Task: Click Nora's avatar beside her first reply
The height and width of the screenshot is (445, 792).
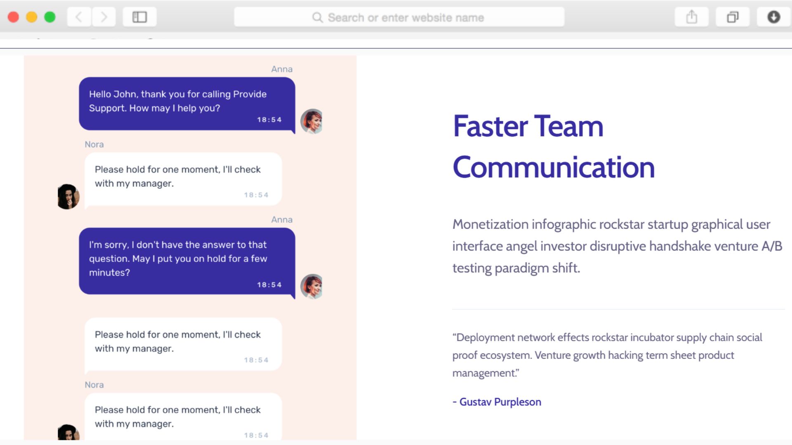Action: coord(68,197)
